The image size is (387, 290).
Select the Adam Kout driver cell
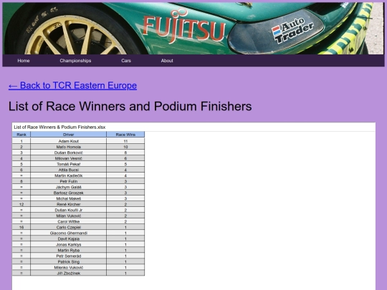tap(68, 141)
